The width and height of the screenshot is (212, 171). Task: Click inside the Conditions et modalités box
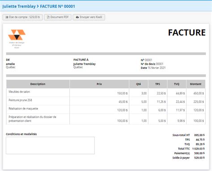click(x=50, y=145)
